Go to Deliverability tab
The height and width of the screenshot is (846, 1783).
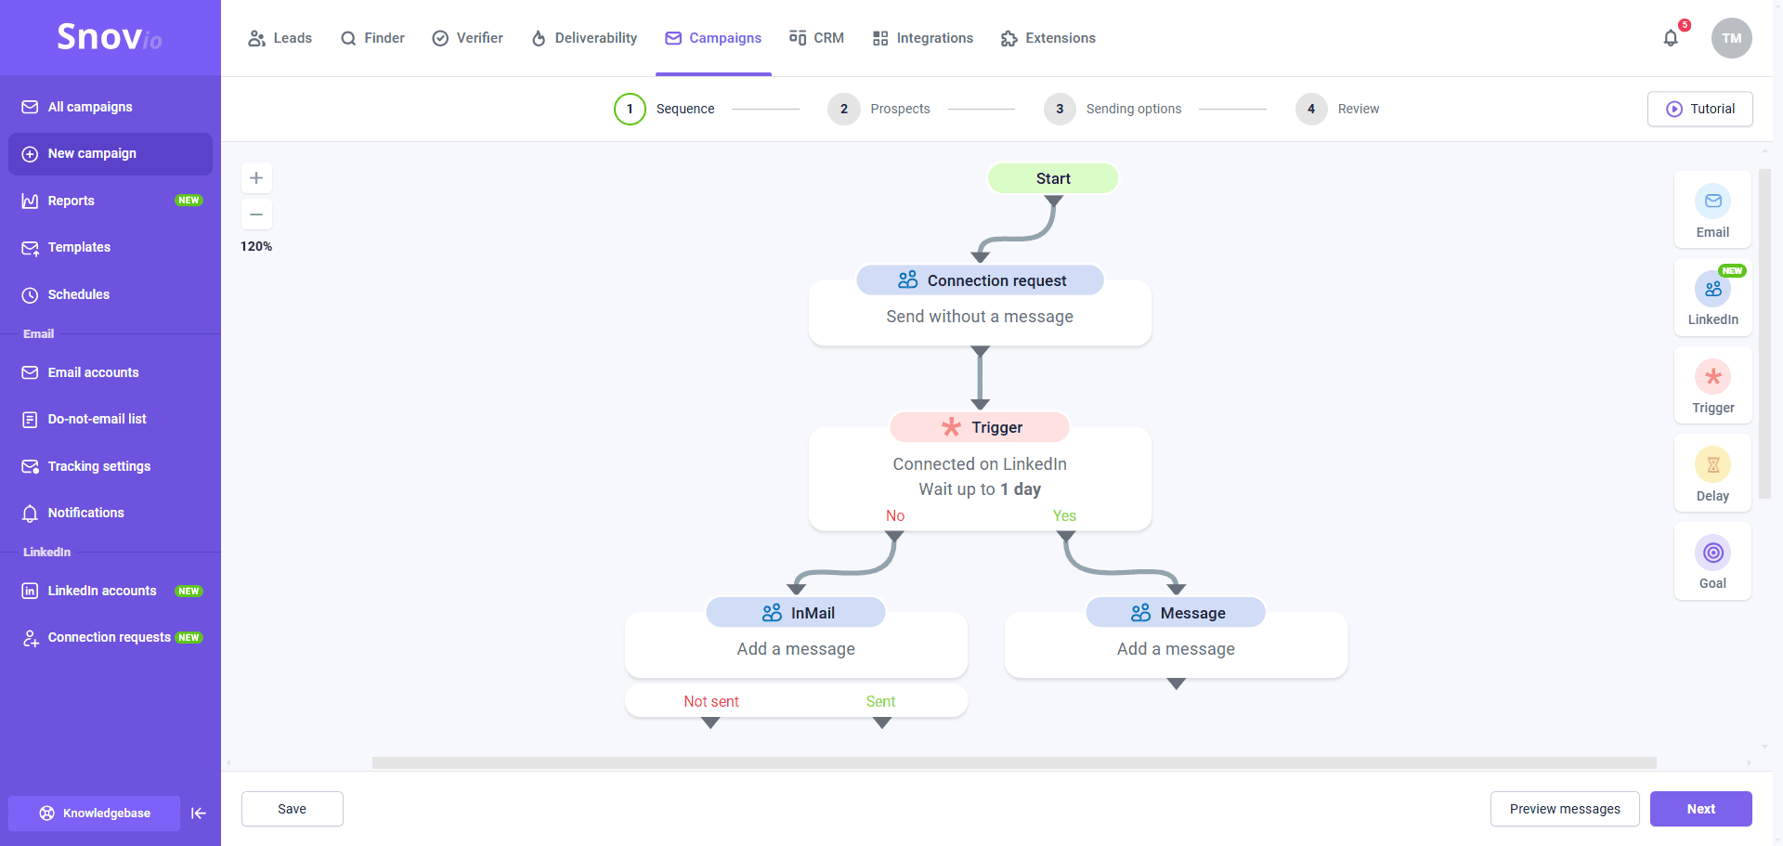pyautogui.click(x=584, y=38)
